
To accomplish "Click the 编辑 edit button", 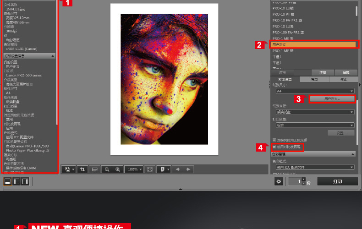I will pyautogui.click(x=346, y=72).
